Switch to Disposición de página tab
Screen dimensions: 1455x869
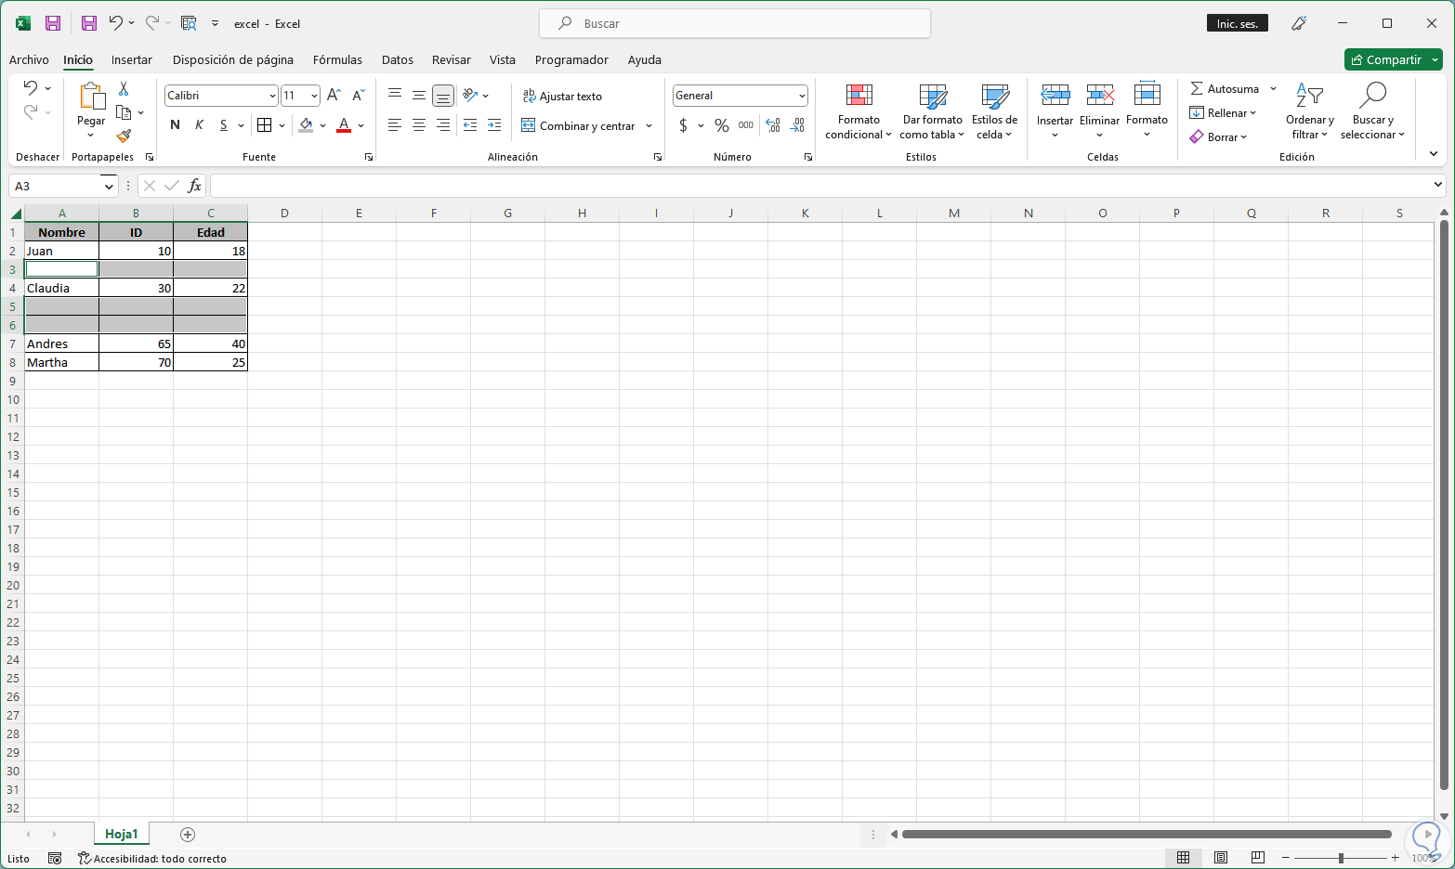coord(233,59)
